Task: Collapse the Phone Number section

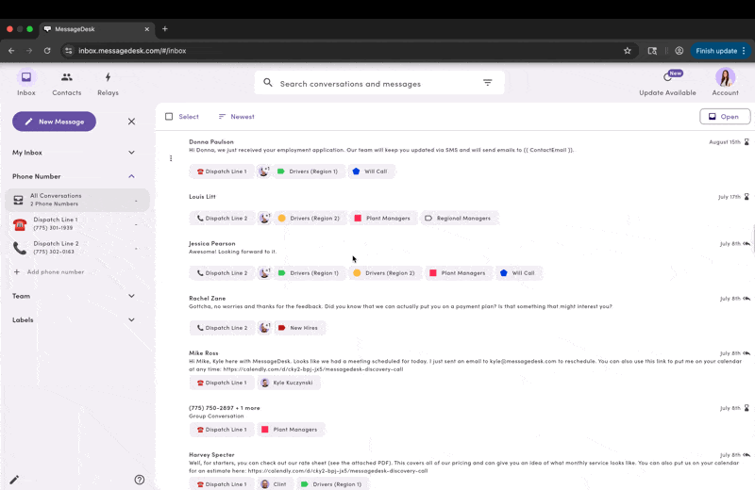Action: [131, 176]
